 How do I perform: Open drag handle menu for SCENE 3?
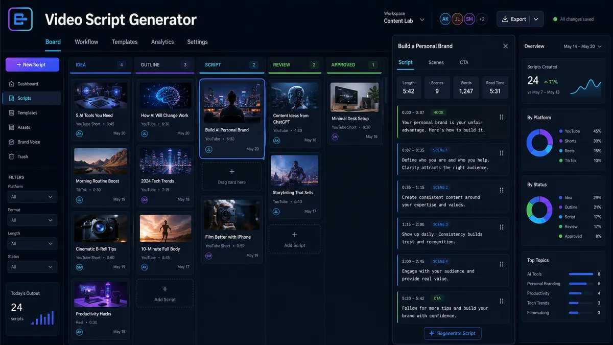(x=501, y=227)
